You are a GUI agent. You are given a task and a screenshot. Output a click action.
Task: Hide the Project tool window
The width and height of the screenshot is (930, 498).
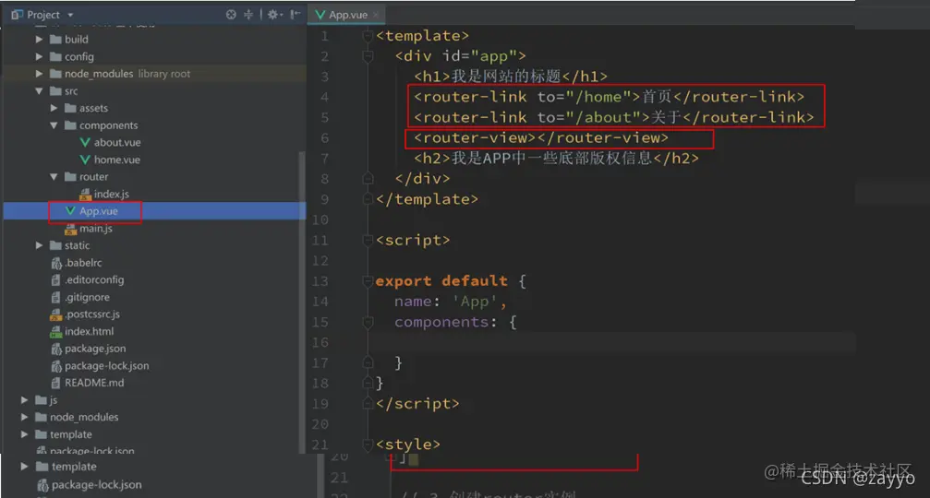(x=296, y=14)
